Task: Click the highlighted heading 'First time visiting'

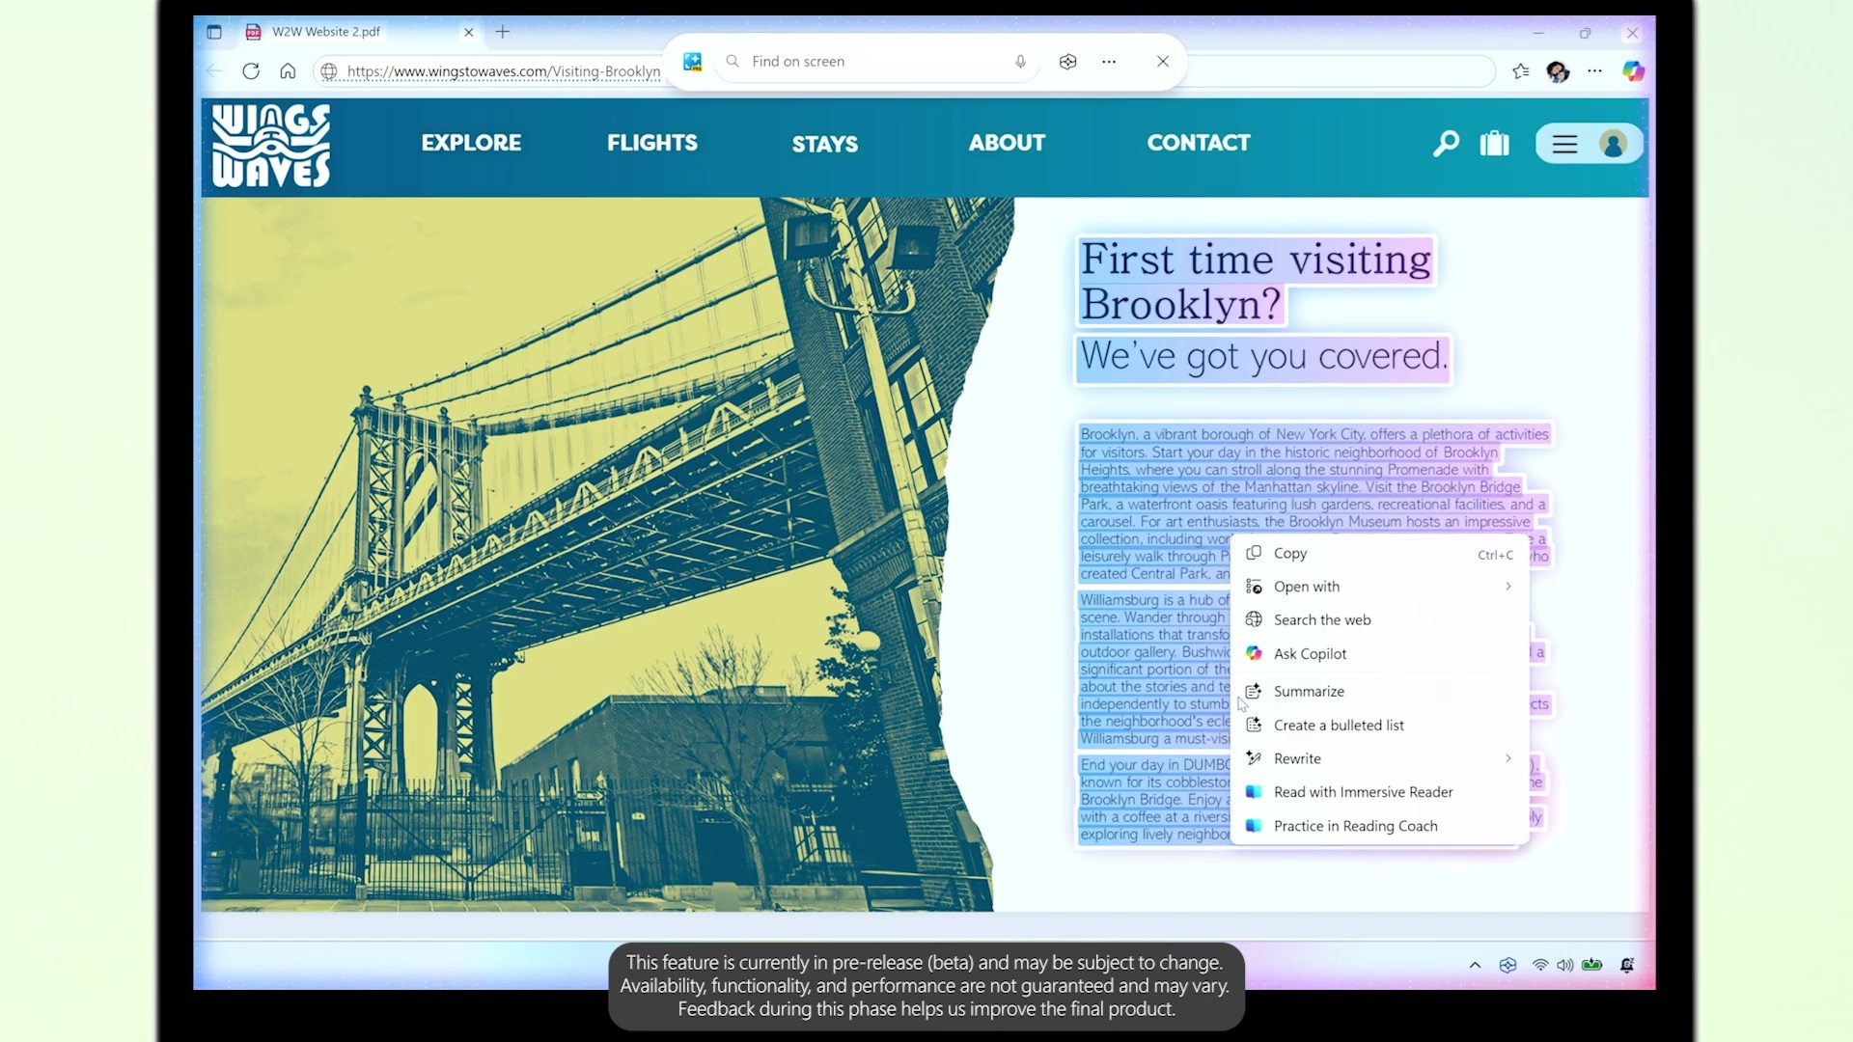Action: pos(1256,260)
